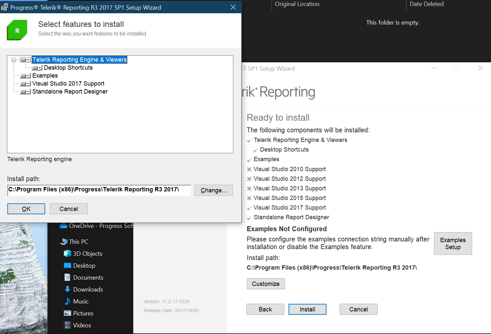
Task: Select the Examples feature in the tree
Action: click(x=45, y=76)
